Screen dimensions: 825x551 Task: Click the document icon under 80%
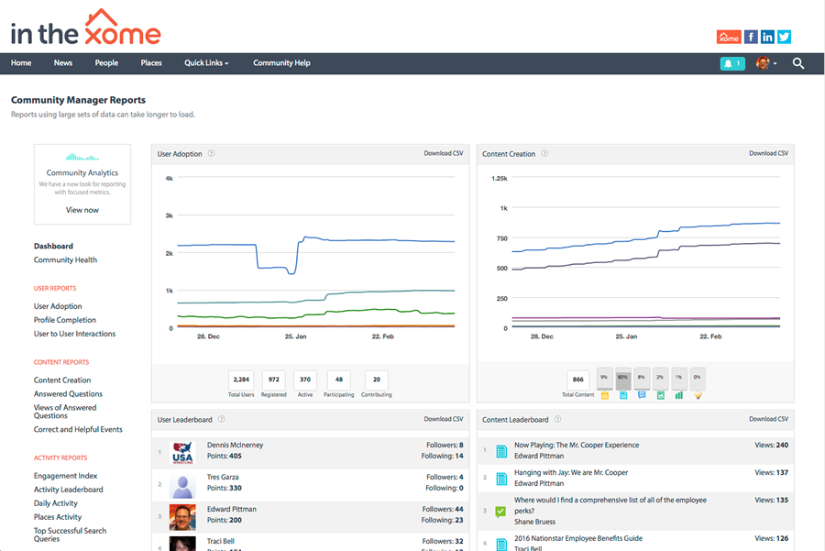623,395
